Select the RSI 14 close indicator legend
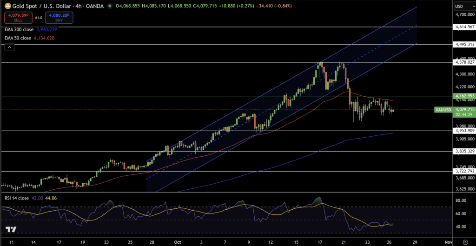476x246 pixels. (x=17, y=198)
